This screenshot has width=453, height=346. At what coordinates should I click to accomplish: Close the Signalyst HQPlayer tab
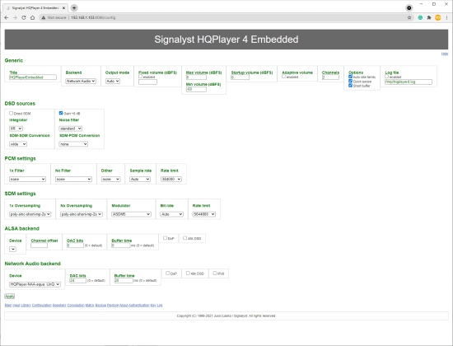pyautogui.click(x=63, y=7)
